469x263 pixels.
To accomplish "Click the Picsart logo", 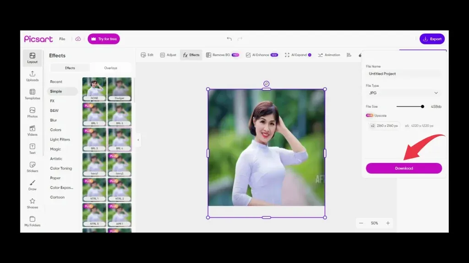I will (x=38, y=39).
